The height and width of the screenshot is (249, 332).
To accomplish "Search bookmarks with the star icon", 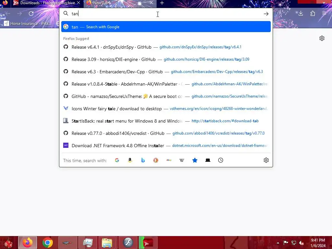I will (x=195, y=160).
